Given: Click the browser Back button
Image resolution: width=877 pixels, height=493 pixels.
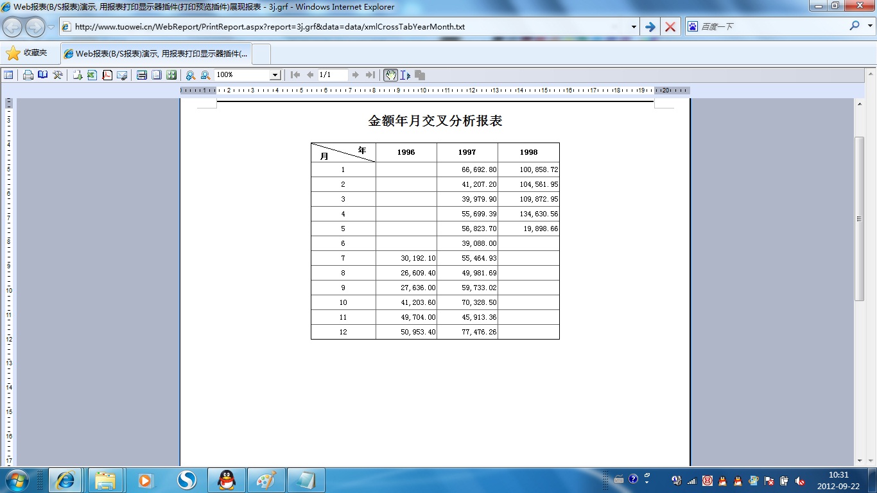Looking at the screenshot, I should [13, 27].
